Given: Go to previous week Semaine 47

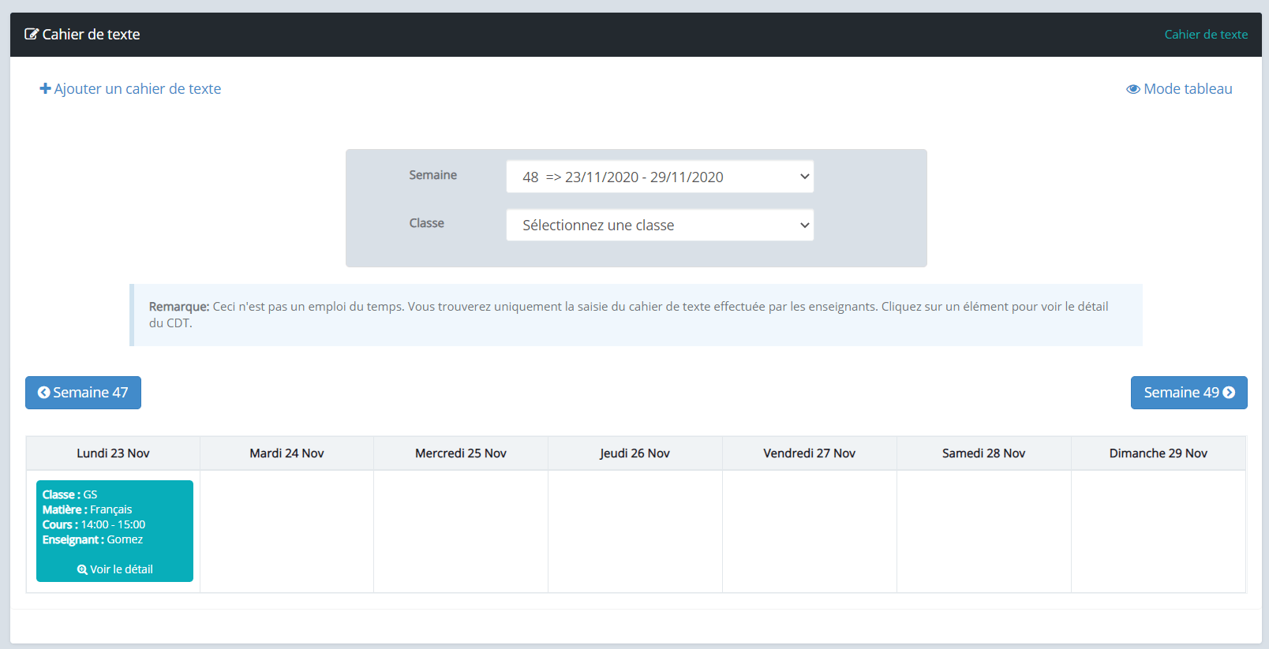Looking at the screenshot, I should click(83, 393).
